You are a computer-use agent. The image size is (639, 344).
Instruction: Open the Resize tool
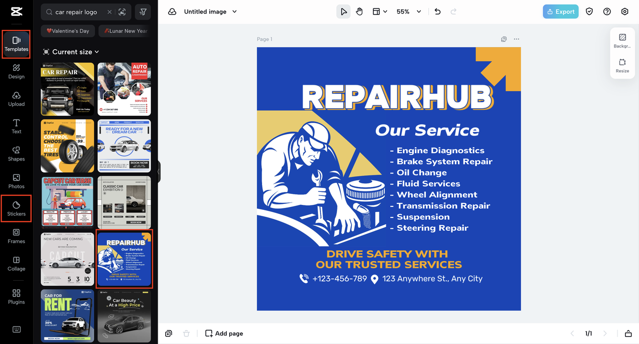click(623, 66)
